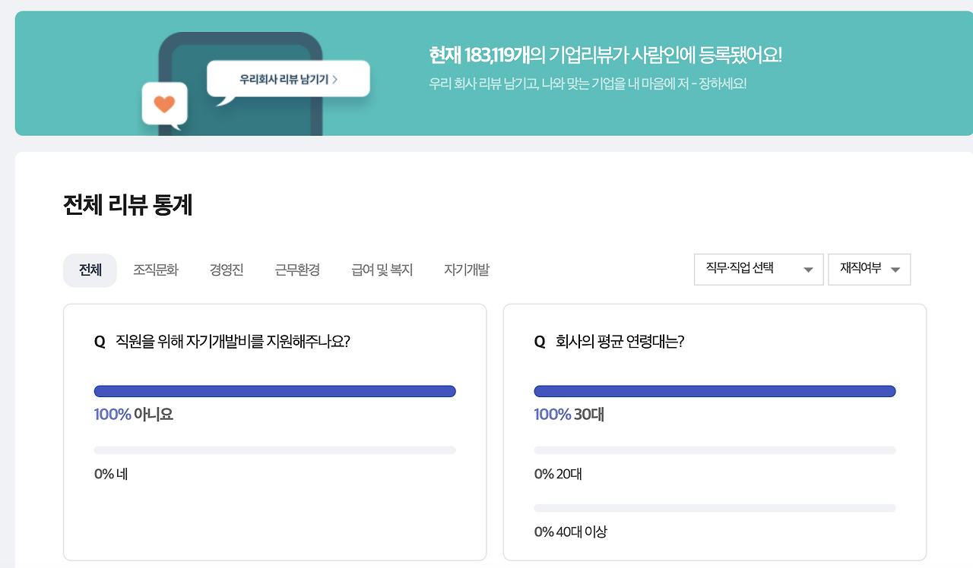Click the arrow on 직무·직업 선택 combo box

(808, 270)
